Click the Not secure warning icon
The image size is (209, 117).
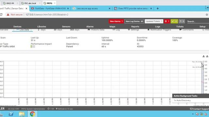coord(8,15)
